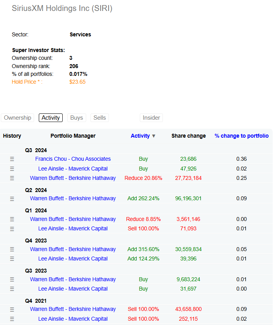This screenshot has height=325, width=273.
Task: Open Warren Buffett link in Q4 2023
Action: (73, 249)
